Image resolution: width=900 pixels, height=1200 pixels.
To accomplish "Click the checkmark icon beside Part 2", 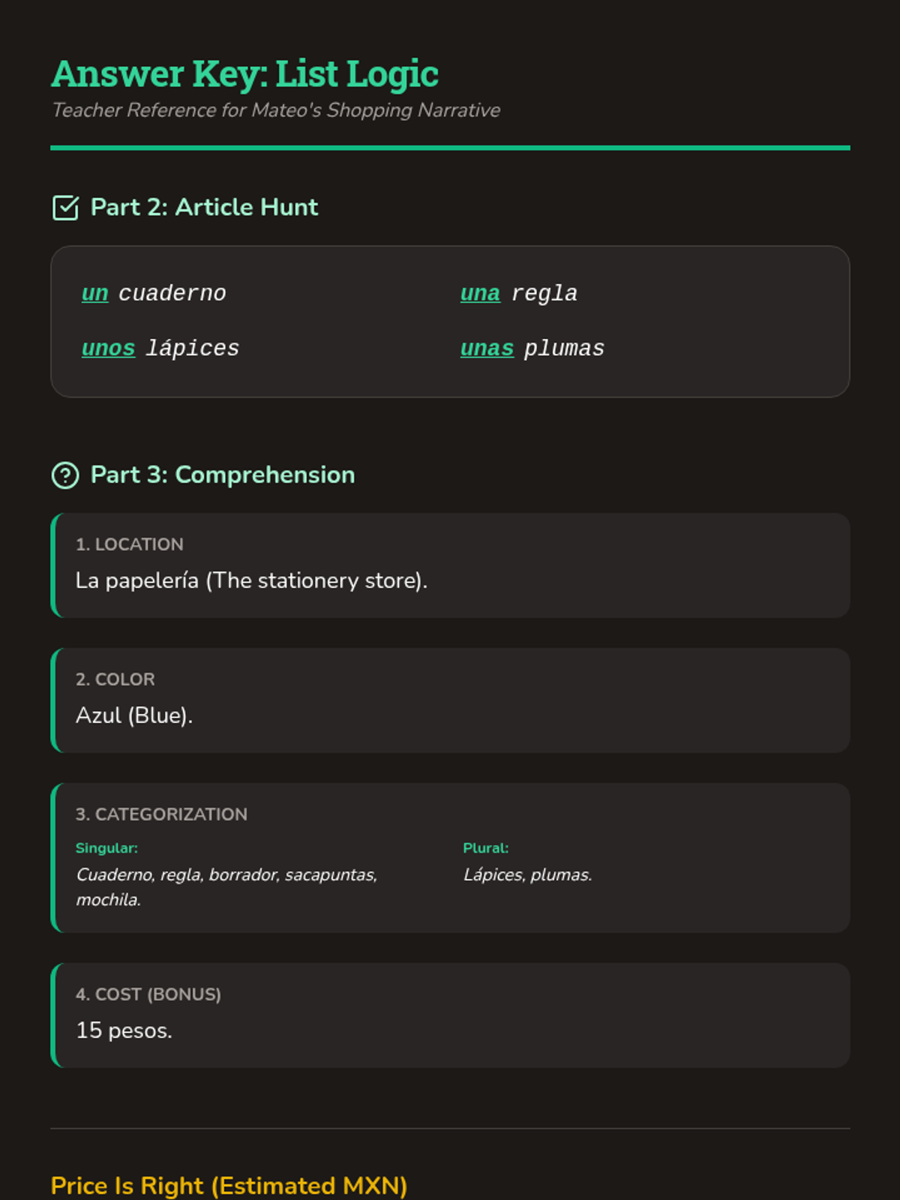I will coord(65,208).
